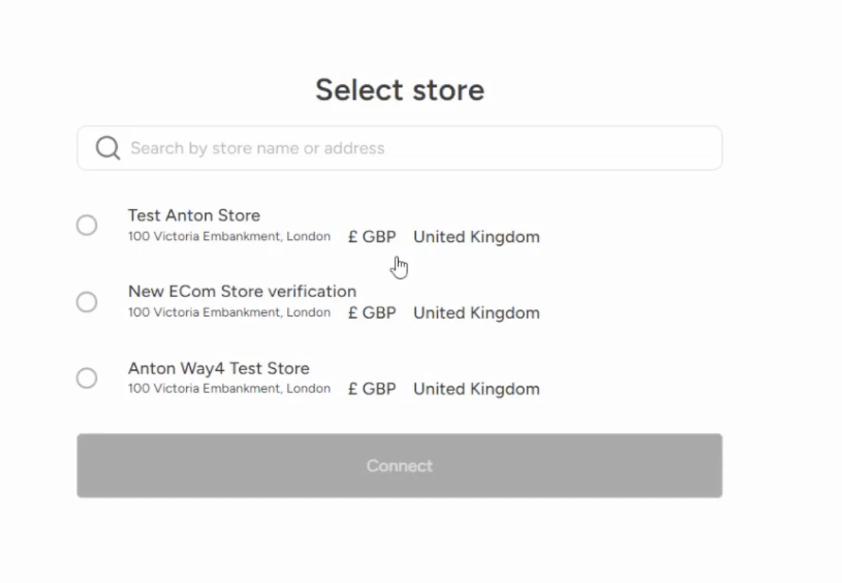Click the New ECom Store verification name
Screen dimensions: 842x583
coord(242,291)
